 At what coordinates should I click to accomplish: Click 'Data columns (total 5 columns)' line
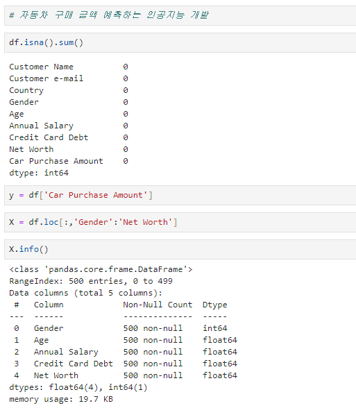pos(85,293)
